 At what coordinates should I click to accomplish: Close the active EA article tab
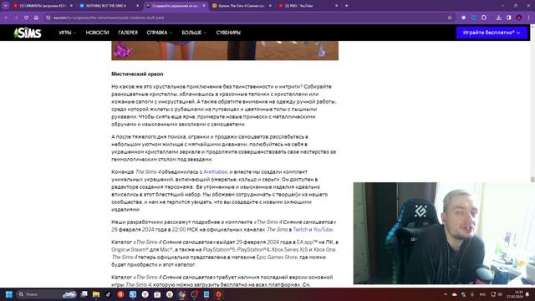pos(204,6)
